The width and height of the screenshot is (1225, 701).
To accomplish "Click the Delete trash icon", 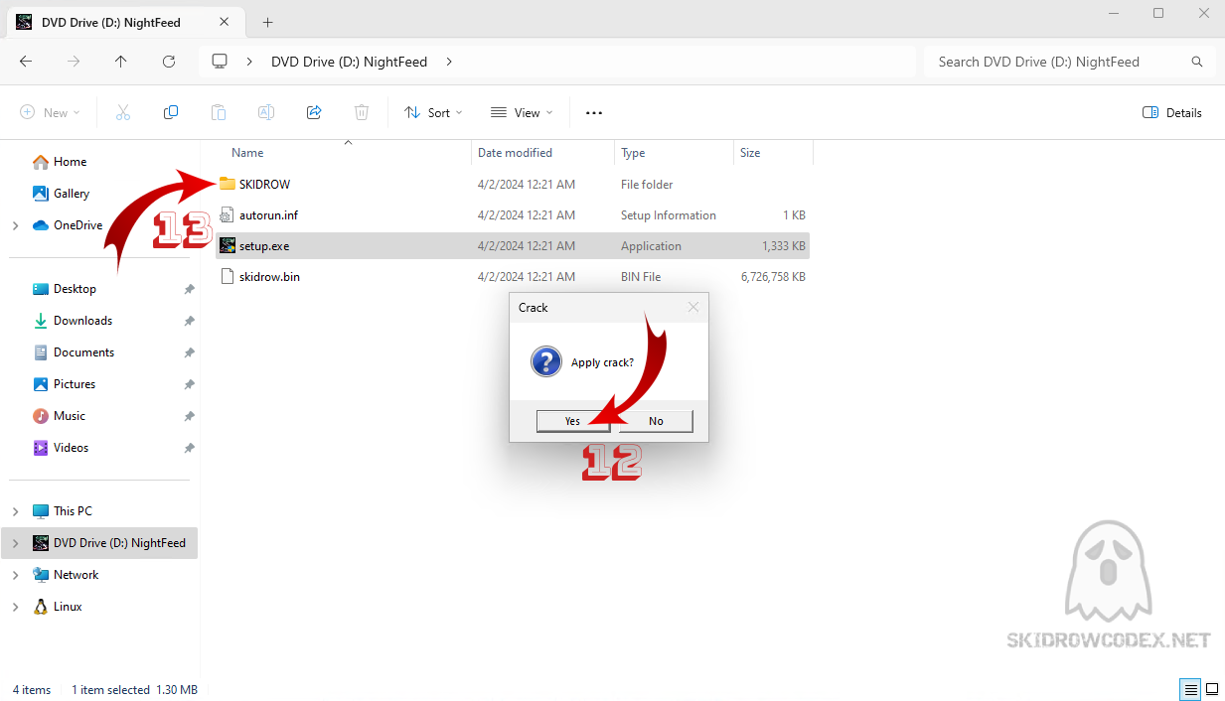I will 362,112.
